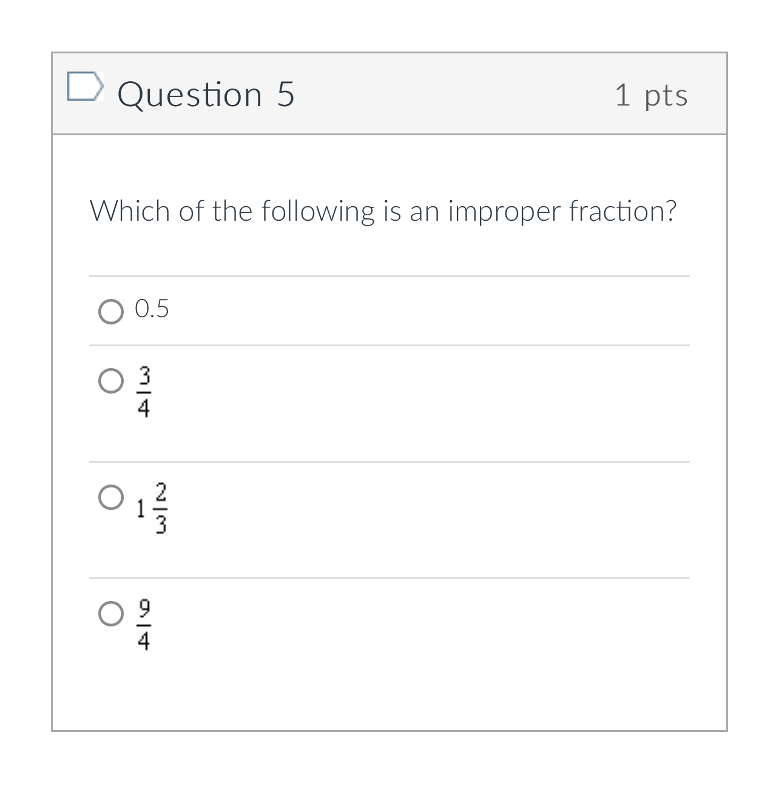Click the Question 5 header bar
This screenshot has width=779, height=792.
[389, 94]
